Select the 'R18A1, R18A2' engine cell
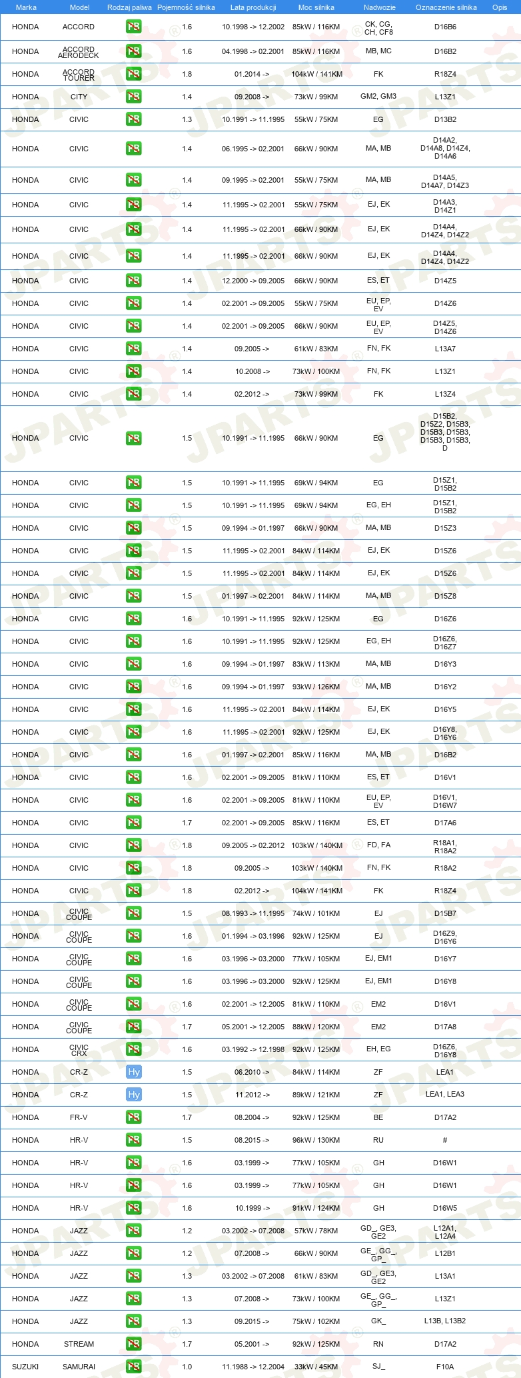Viewport: 521px width, 1378px height. point(445,847)
